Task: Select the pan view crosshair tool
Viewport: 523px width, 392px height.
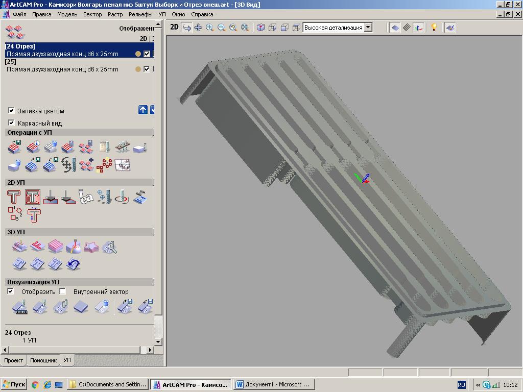Action: pos(198,28)
